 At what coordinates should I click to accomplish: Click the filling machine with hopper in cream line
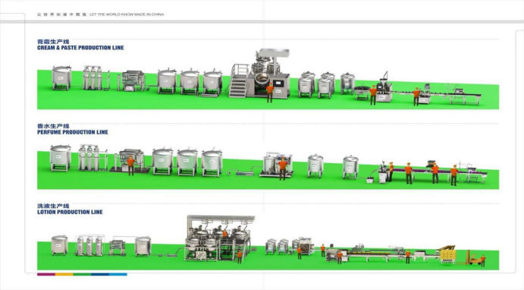(384, 87)
